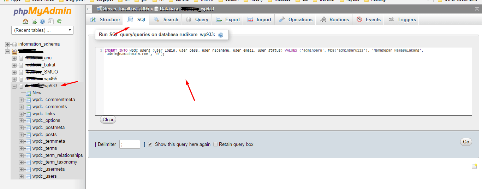Uncheck Show this query here again

click(150, 144)
